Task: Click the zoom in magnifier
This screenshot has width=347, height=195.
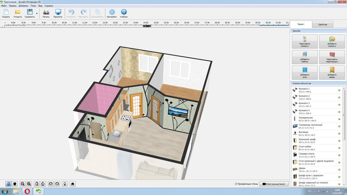Action: pyautogui.click(x=29, y=184)
